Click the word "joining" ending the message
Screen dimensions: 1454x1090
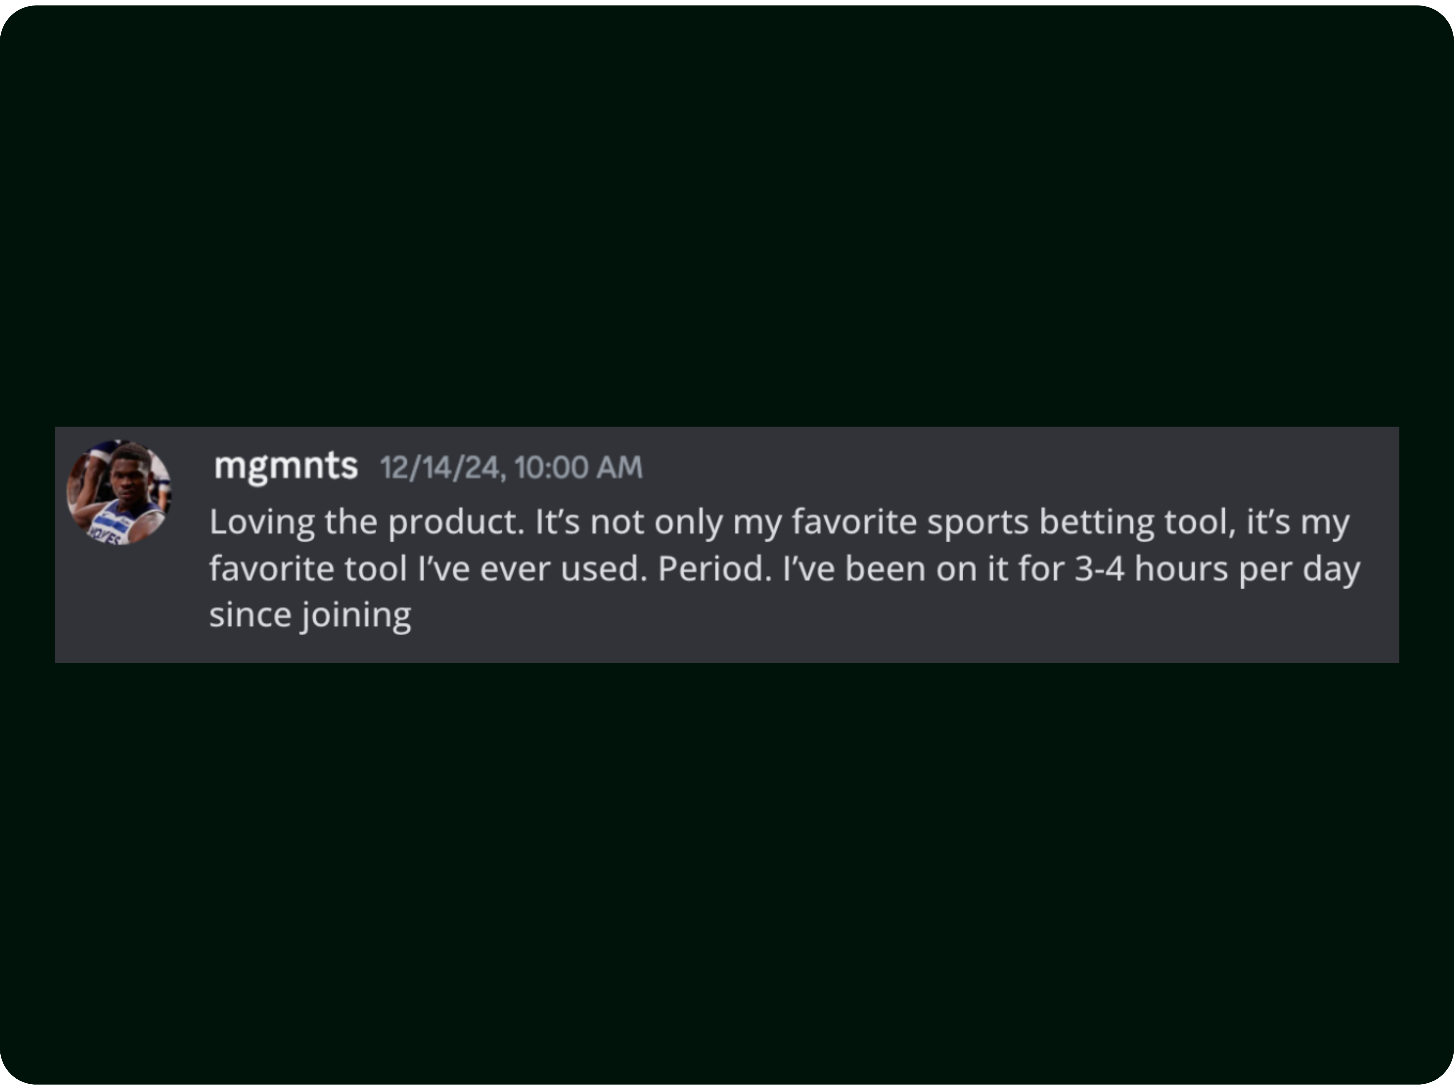pyautogui.click(x=356, y=615)
